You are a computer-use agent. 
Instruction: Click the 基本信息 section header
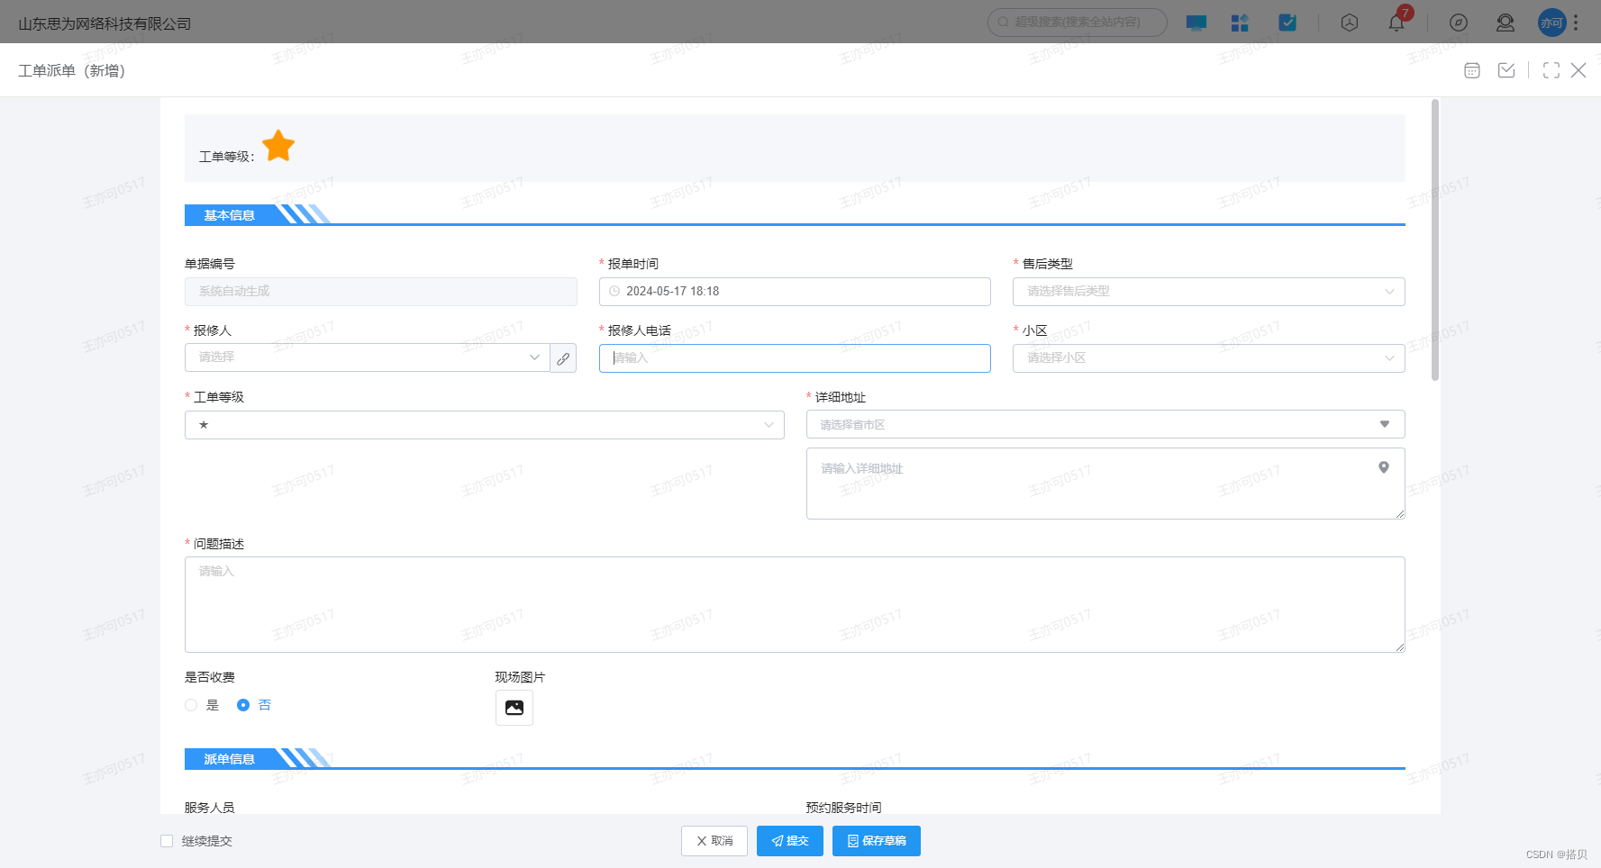click(x=230, y=215)
